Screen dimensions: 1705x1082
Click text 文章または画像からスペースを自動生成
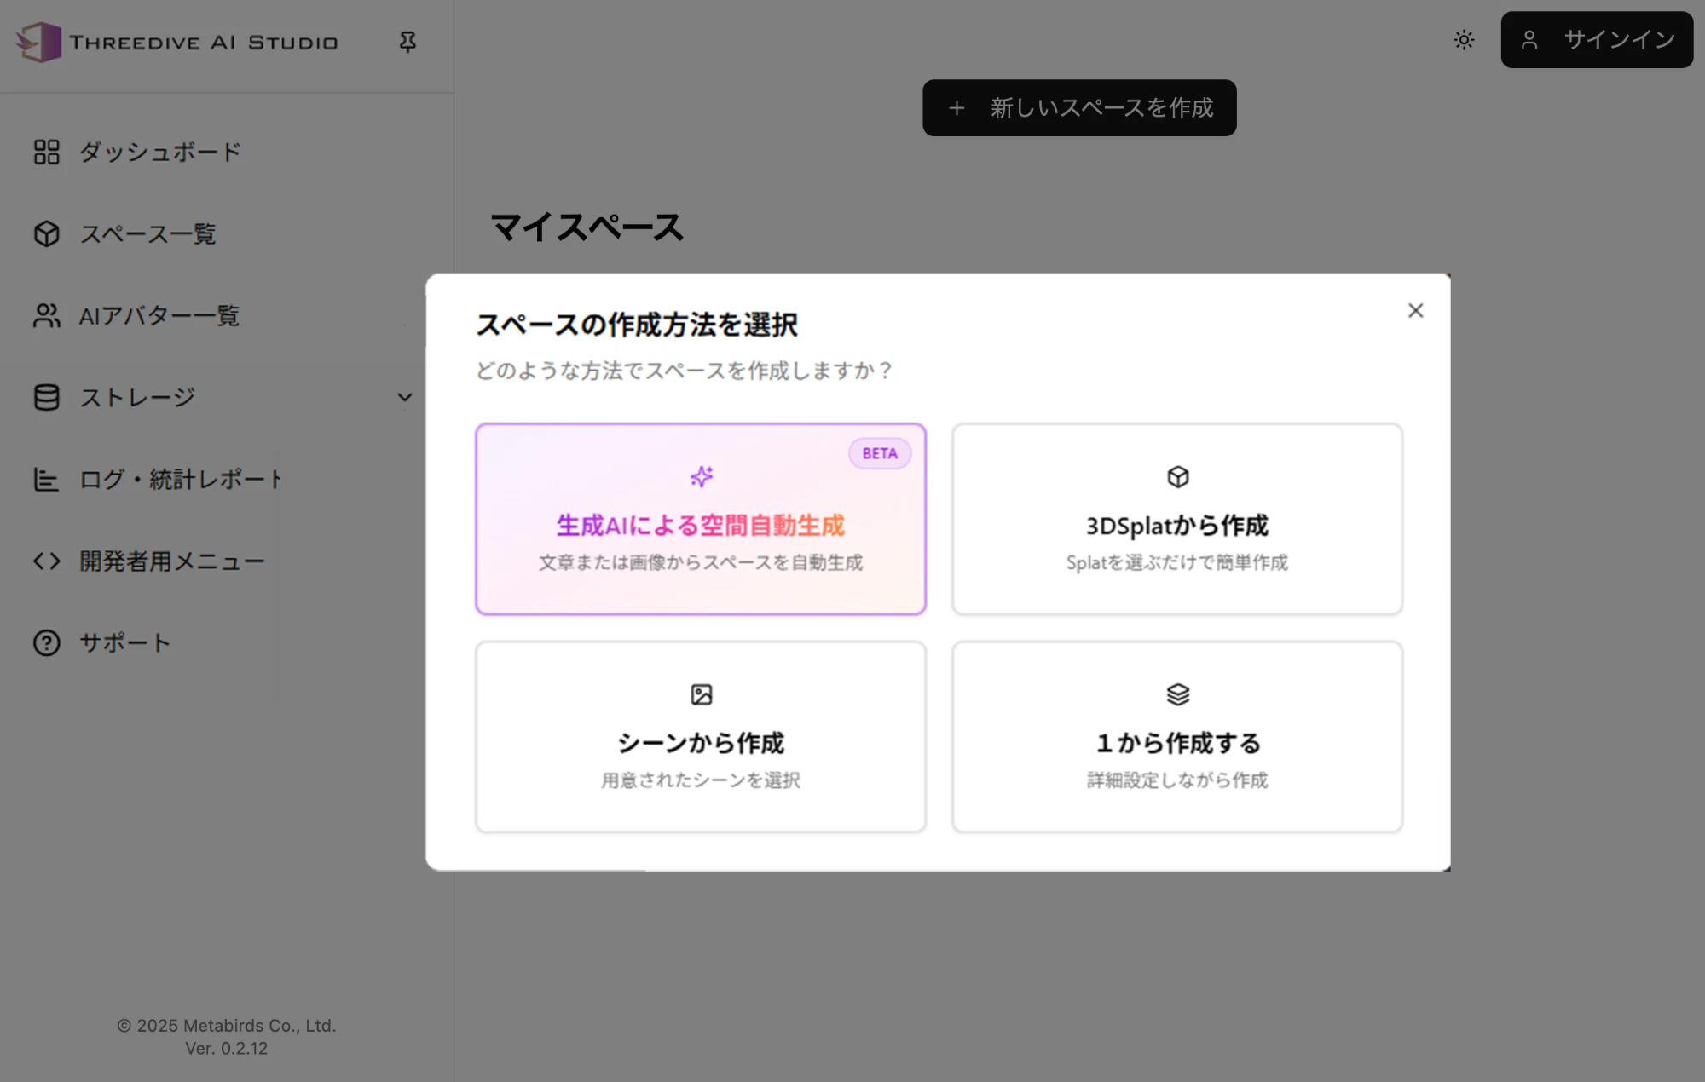tap(701, 562)
